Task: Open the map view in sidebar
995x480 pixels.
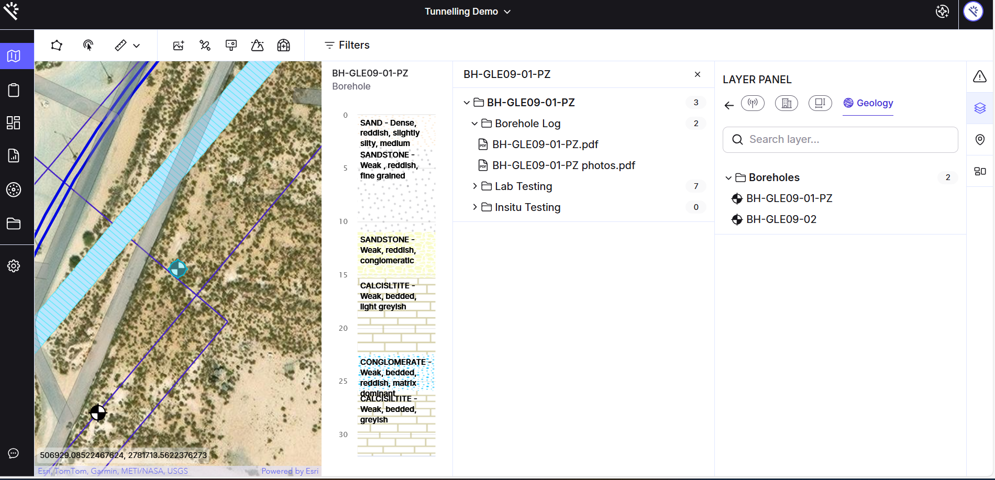Action: (x=14, y=56)
